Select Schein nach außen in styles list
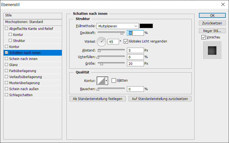 coord(24,89)
